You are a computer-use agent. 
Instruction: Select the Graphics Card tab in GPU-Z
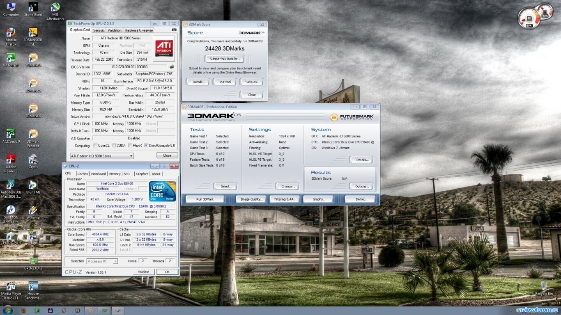coord(80,30)
